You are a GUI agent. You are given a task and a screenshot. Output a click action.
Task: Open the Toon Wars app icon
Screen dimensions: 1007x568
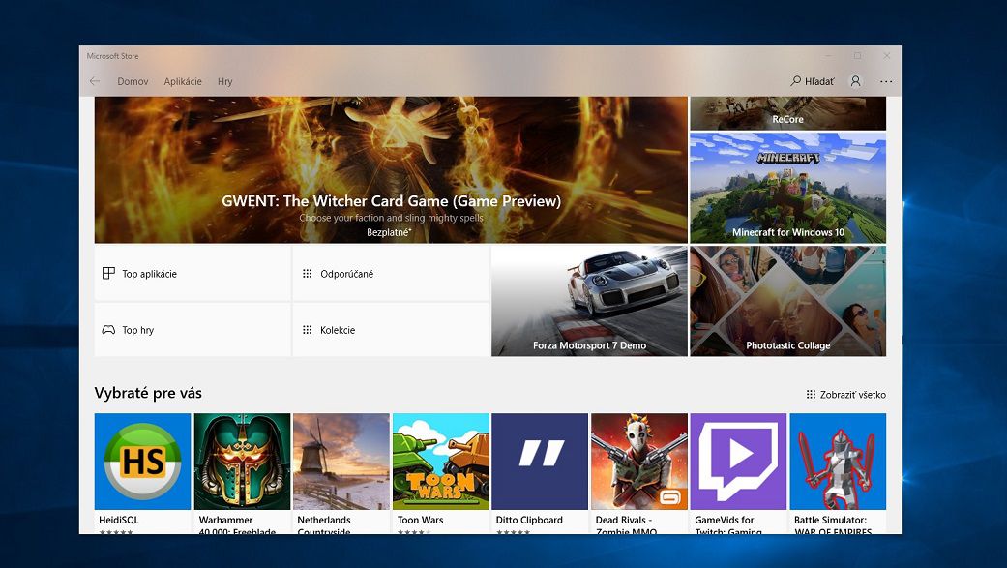pos(440,462)
